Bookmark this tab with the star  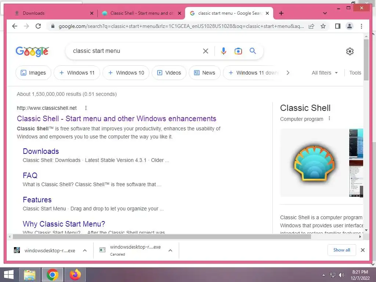pos(323,26)
